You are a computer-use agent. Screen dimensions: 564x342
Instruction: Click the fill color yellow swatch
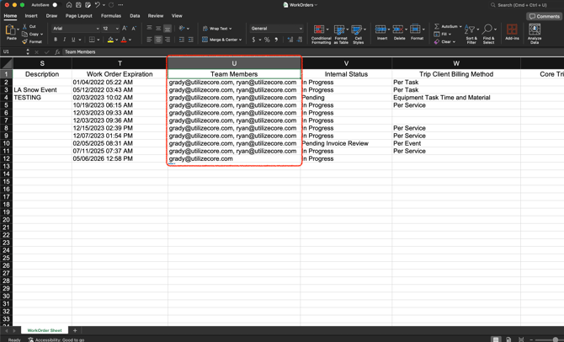[110, 40]
